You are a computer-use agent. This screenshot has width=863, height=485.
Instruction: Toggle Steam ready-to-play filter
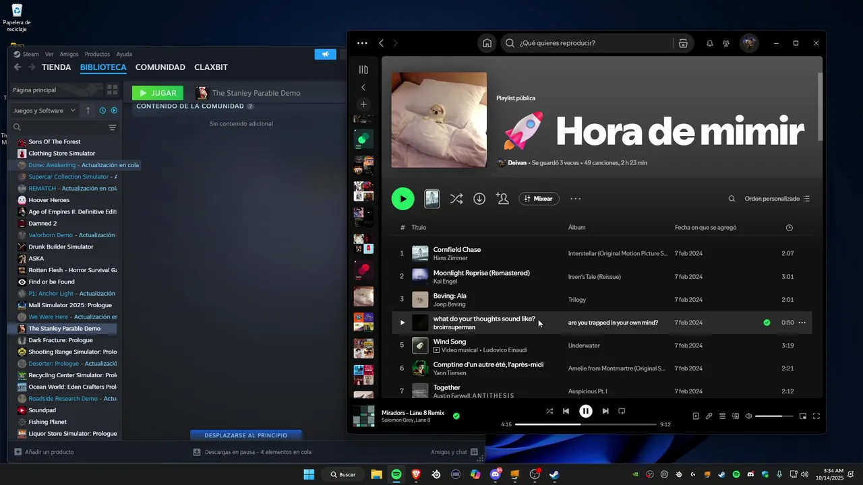pos(114,110)
